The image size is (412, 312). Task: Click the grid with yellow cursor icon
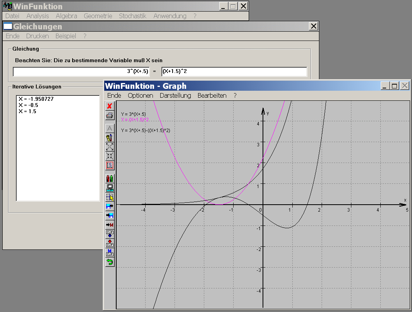coord(110,197)
